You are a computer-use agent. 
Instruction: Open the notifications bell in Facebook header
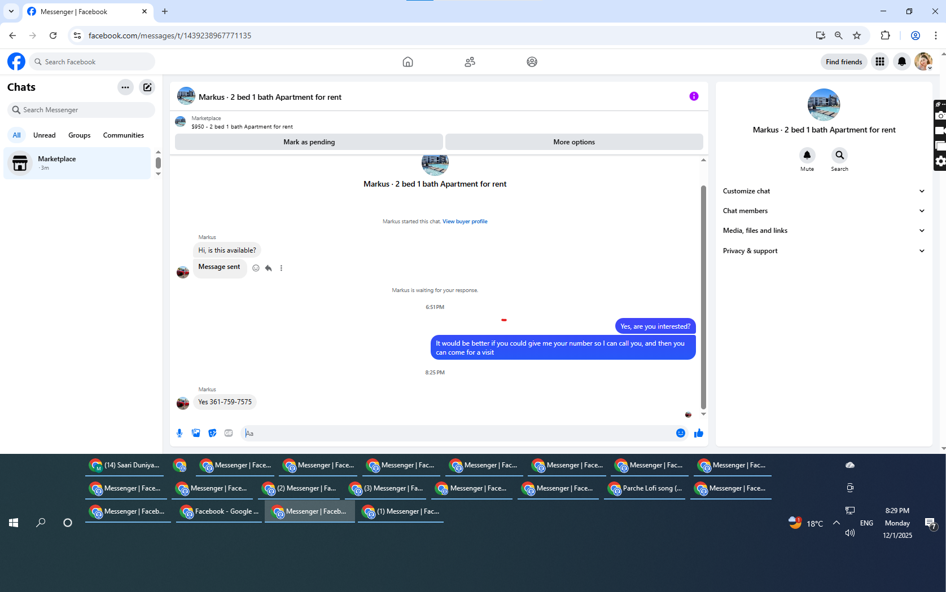(x=902, y=61)
